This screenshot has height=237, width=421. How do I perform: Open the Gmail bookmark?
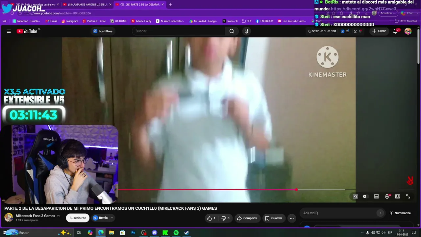[x=51, y=21]
